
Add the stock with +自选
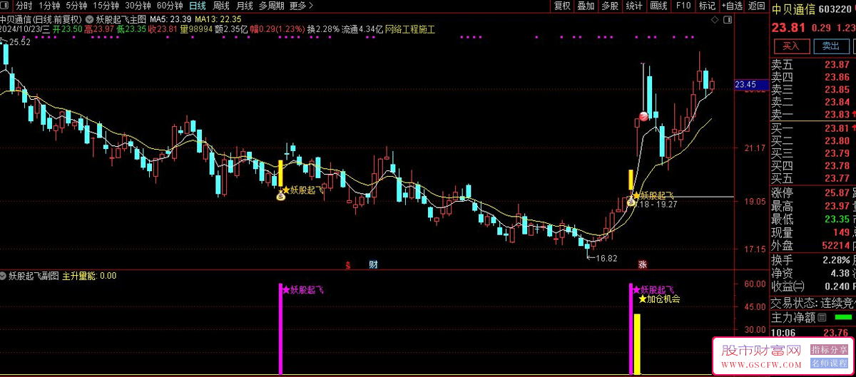pyautogui.click(x=731, y=6)
